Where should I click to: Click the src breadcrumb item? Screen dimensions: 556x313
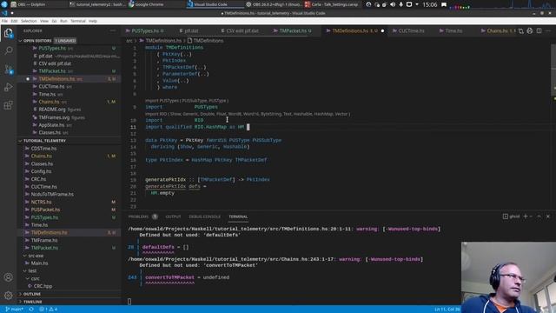tap(129, 41)
